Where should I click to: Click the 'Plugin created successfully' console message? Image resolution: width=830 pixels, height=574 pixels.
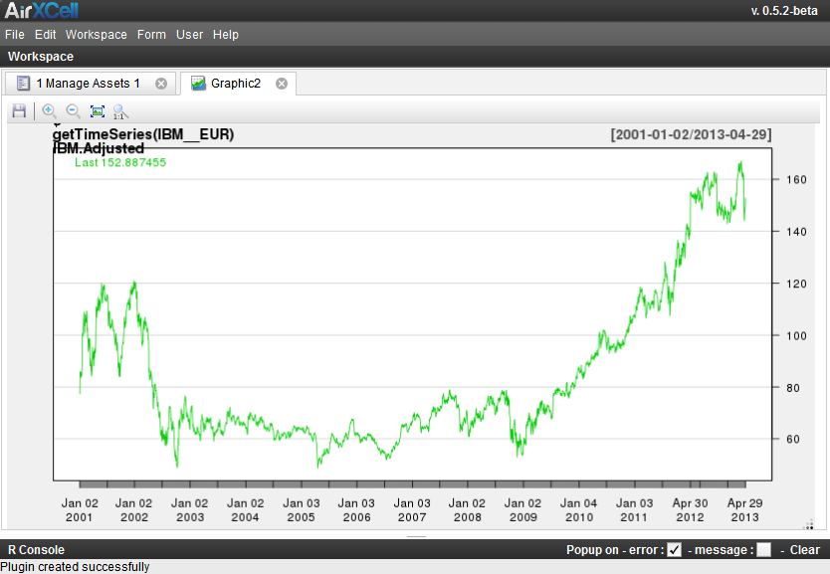click(x=76, y=567)
